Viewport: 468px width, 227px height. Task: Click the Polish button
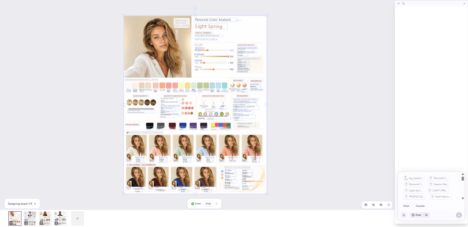click(x=406, y=206)
